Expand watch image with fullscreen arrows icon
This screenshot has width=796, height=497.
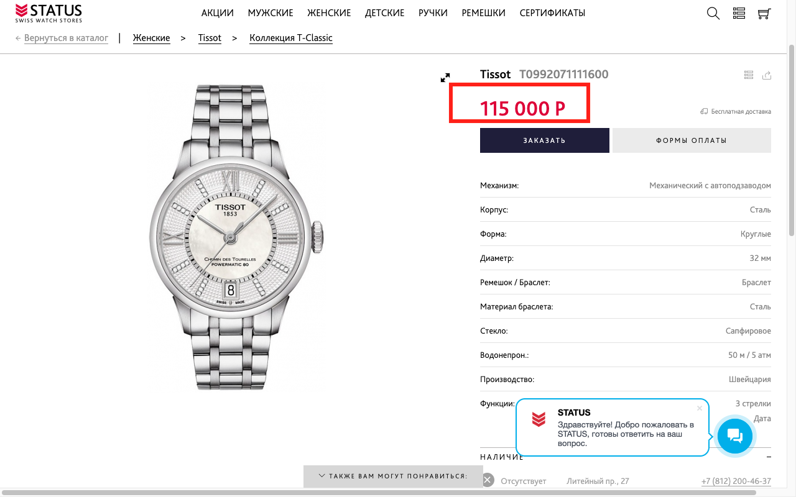[445, 78]
